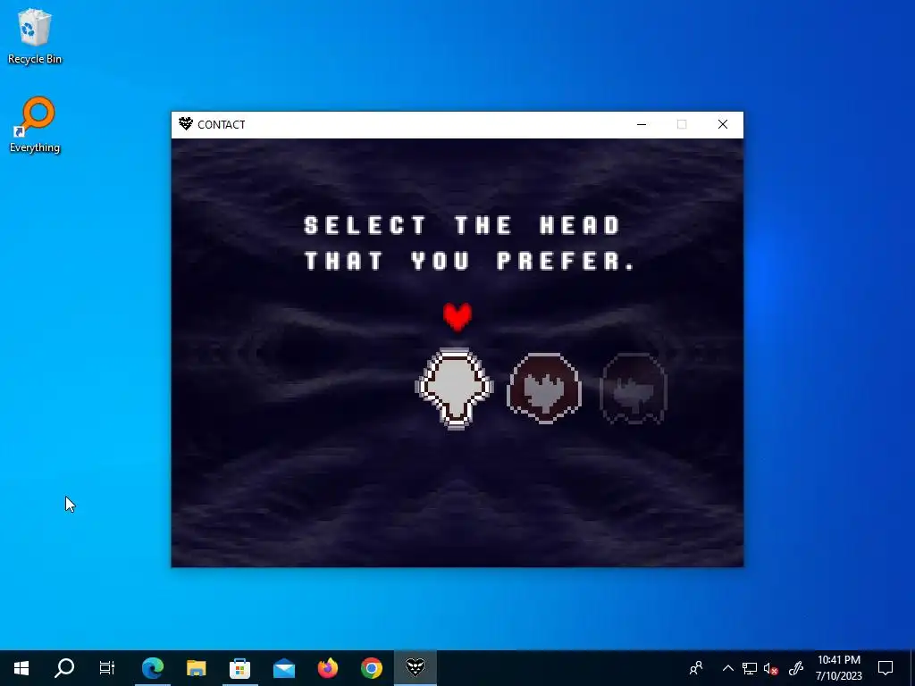915x686 pixels.
Task: Click the Show desktop sliver
Action: [x=912, y=668]
